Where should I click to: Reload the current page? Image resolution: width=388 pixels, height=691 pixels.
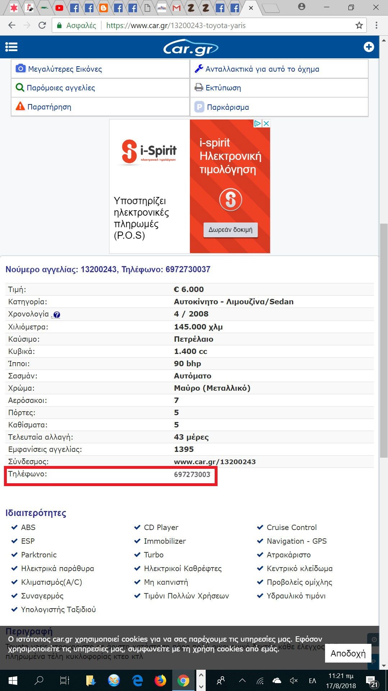click(x=42, y=26)
